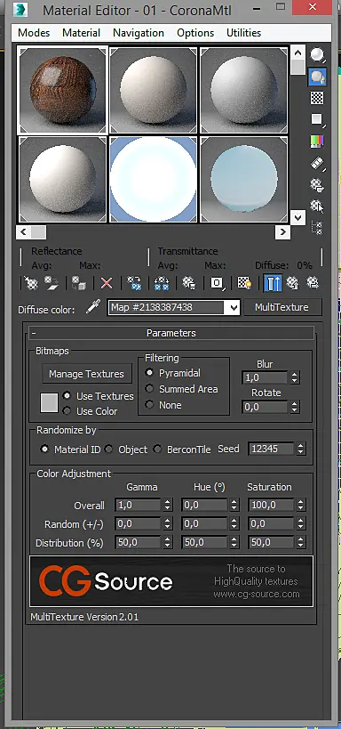The image size is (341, 729).
Task: Randomize by Material ID radio button
Action: [x=44, y=450]
